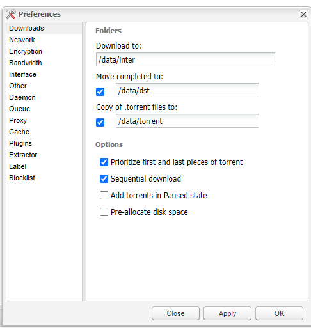Confirm with the OK button
Viewport: 311px width, 328px height.
[279, 313]
